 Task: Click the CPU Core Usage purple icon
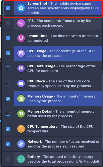[x=21, y=68]
